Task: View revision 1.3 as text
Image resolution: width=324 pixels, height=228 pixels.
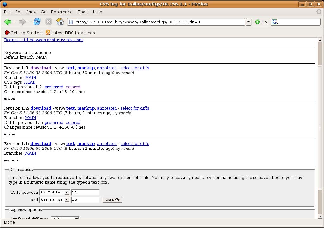Action: (x=71, y=68)
